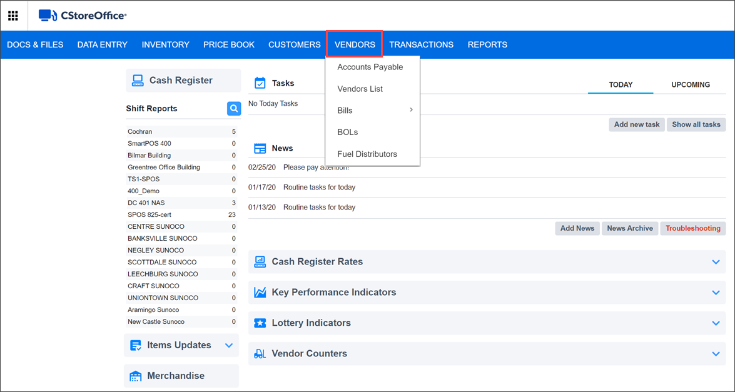Viewport: 735px width, 392px height.
Task: Select the Greentree Office Building row
Action: 182,167
